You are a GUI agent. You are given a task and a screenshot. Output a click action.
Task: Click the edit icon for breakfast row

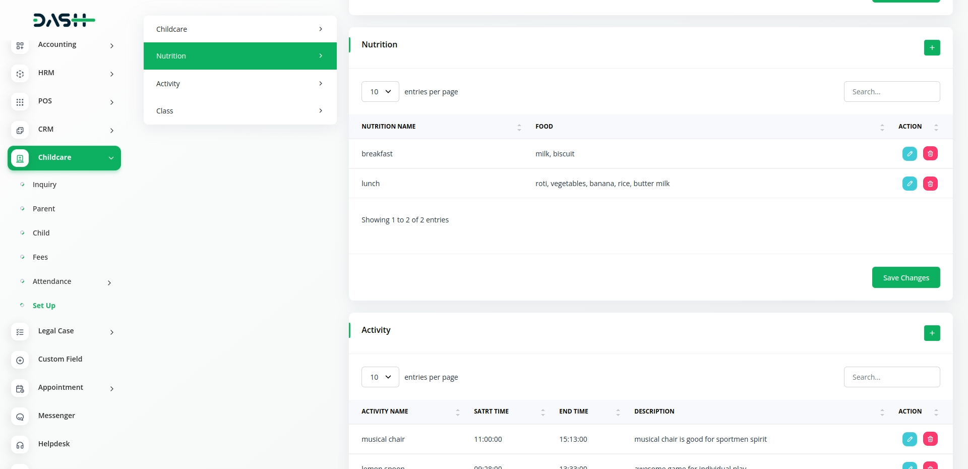click(x=909, y=154)
